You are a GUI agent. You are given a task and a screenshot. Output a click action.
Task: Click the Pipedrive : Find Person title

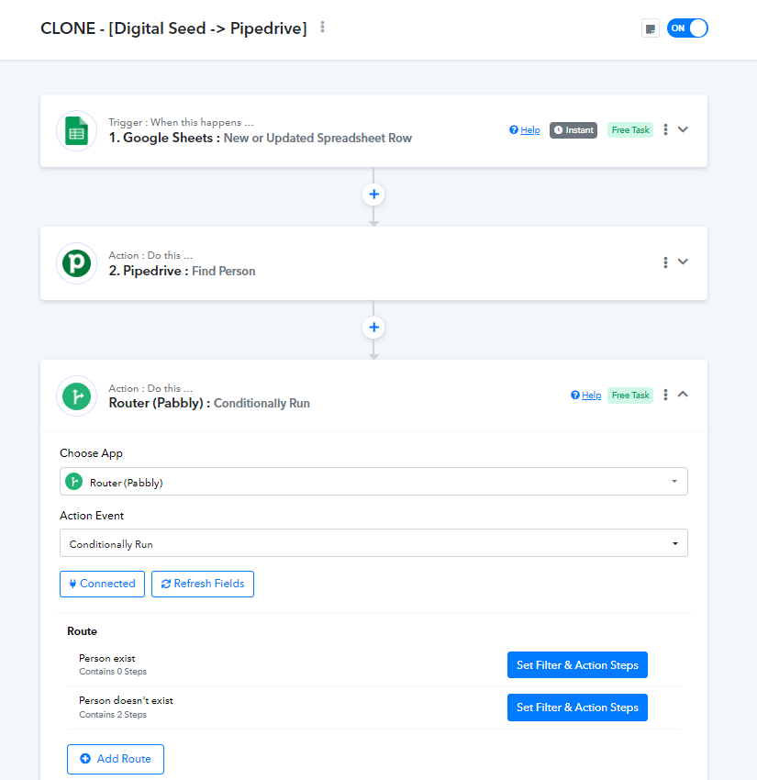182,271
